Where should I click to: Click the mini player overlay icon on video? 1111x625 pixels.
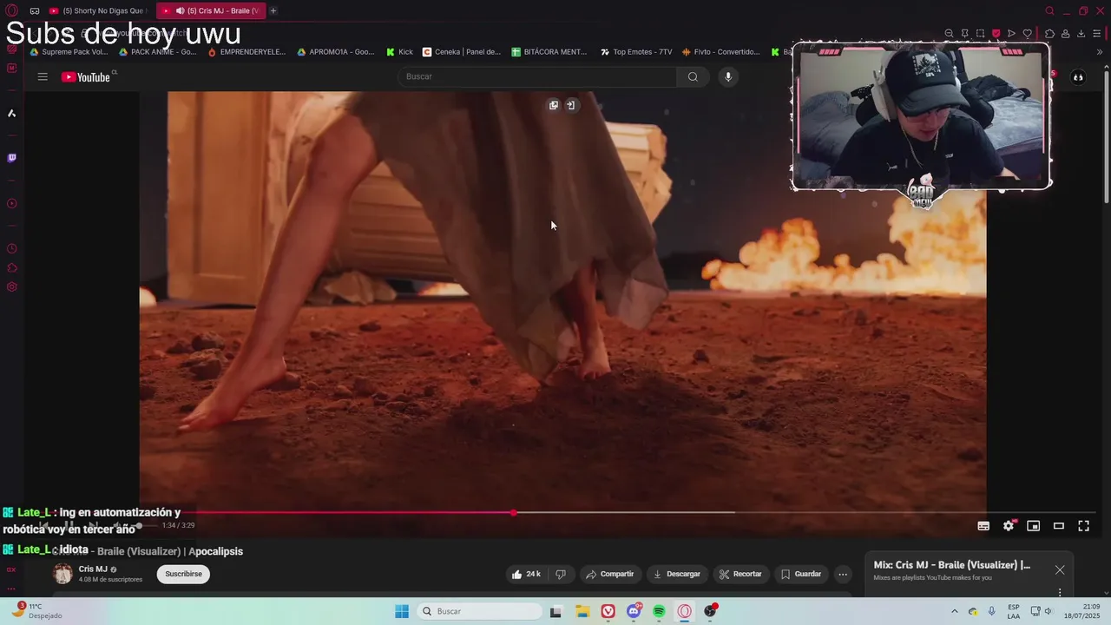554,105
